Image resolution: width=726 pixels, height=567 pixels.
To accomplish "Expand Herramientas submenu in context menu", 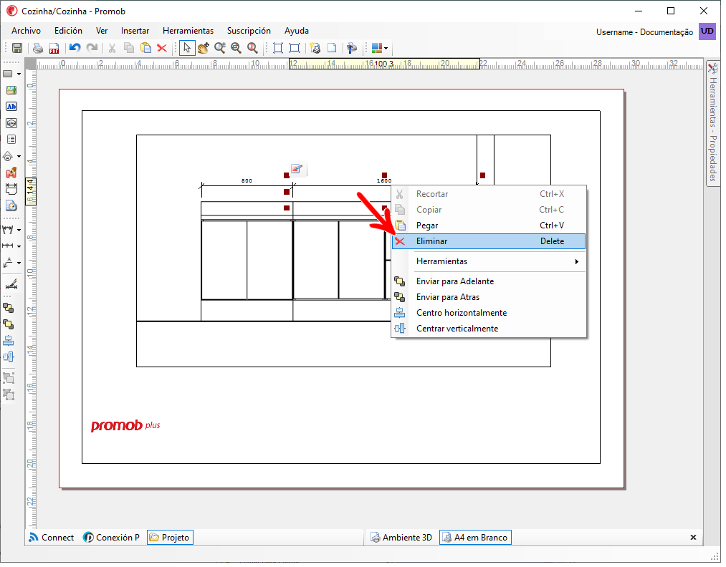I will point(489,261).
